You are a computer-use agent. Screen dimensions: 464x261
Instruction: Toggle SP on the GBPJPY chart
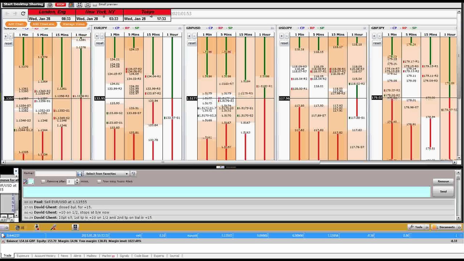pyautogui.click(x=413, y=28)
